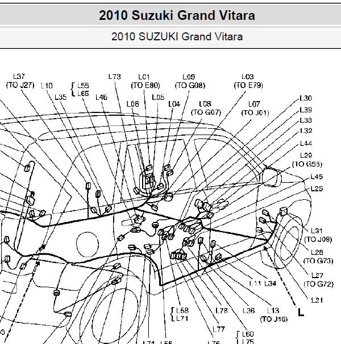Click connector label L73
Screen dimensions: 341x344
115,77
